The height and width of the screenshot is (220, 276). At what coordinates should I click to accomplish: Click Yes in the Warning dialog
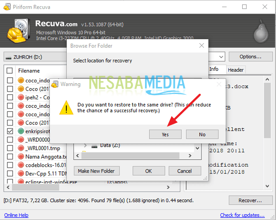coord(165,134)
